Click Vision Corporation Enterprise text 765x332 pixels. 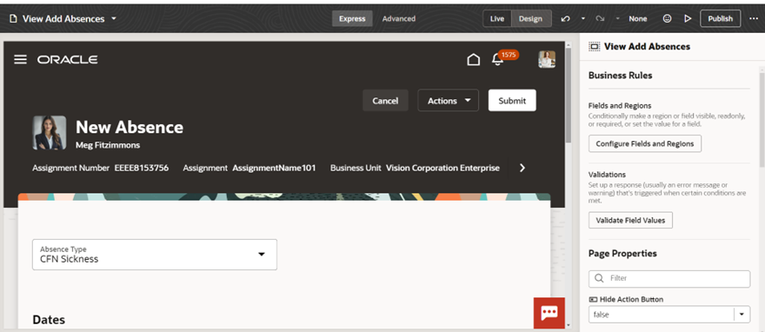(442, 168)
